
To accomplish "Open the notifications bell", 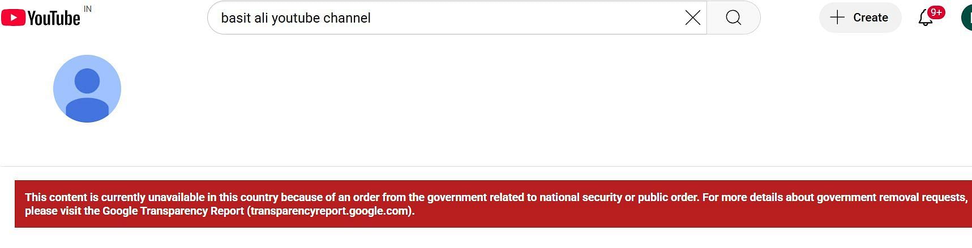I will (925, 18).
